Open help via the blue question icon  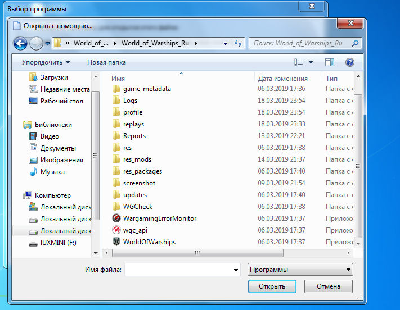[350, 62]
